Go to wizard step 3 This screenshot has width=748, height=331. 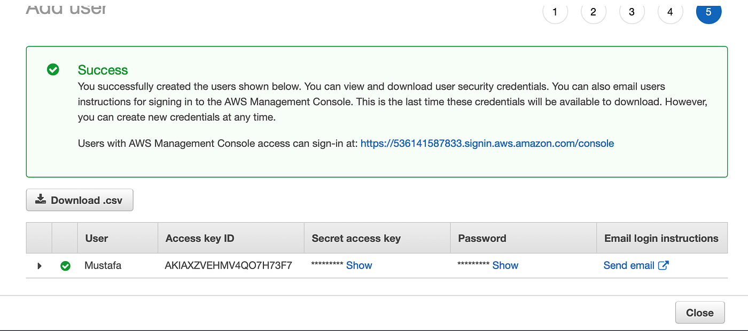coord(632,12)
